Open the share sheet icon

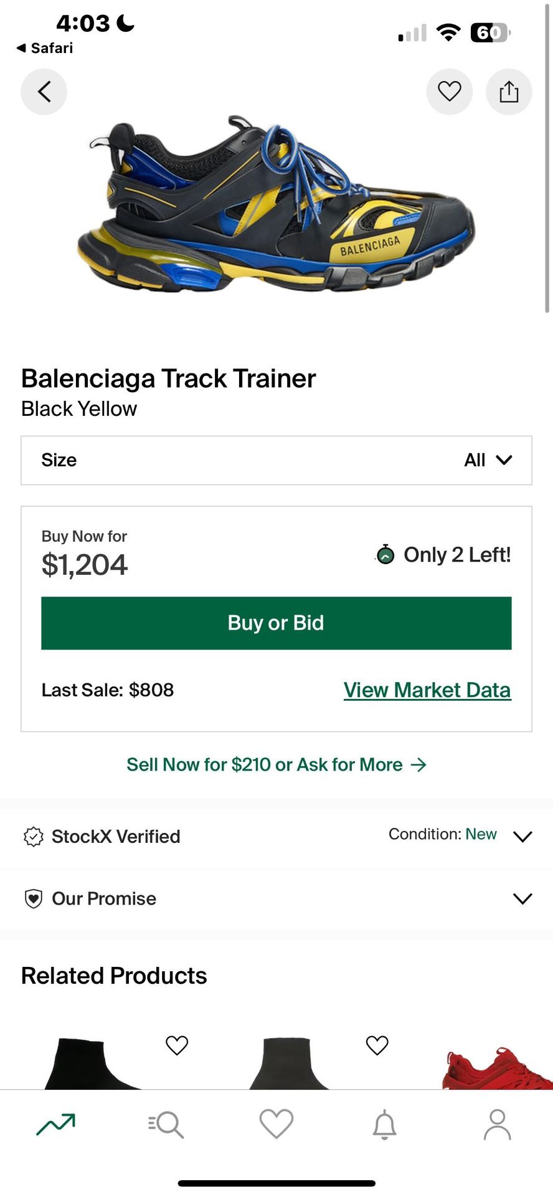coord(509,92)
